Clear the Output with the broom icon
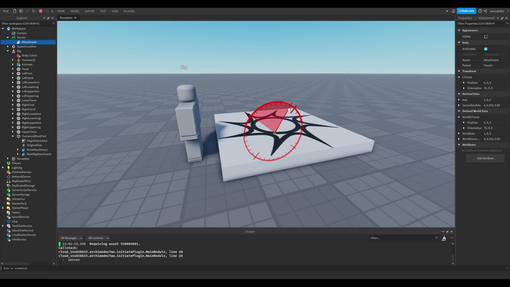Screen dimensions: 510x287 (444, 238)
